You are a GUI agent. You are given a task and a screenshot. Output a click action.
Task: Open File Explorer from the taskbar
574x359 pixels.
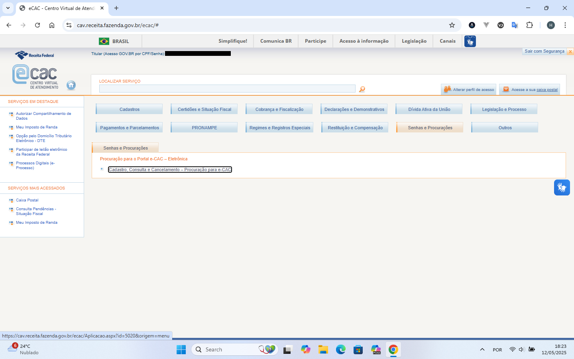pos(323,350)
